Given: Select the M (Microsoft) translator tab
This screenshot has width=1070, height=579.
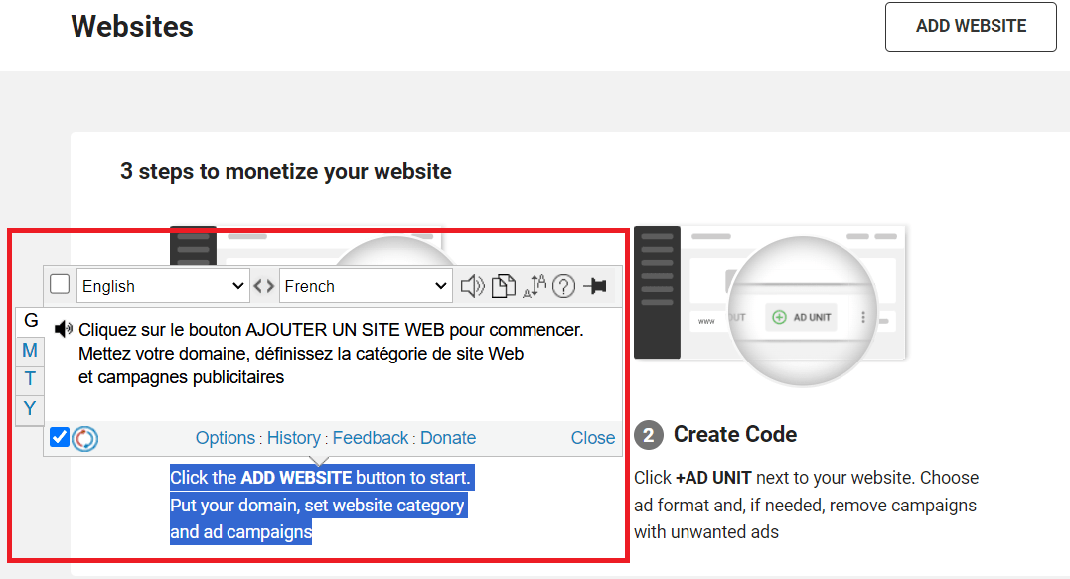Looking at the screenshot, I should 30,351.
